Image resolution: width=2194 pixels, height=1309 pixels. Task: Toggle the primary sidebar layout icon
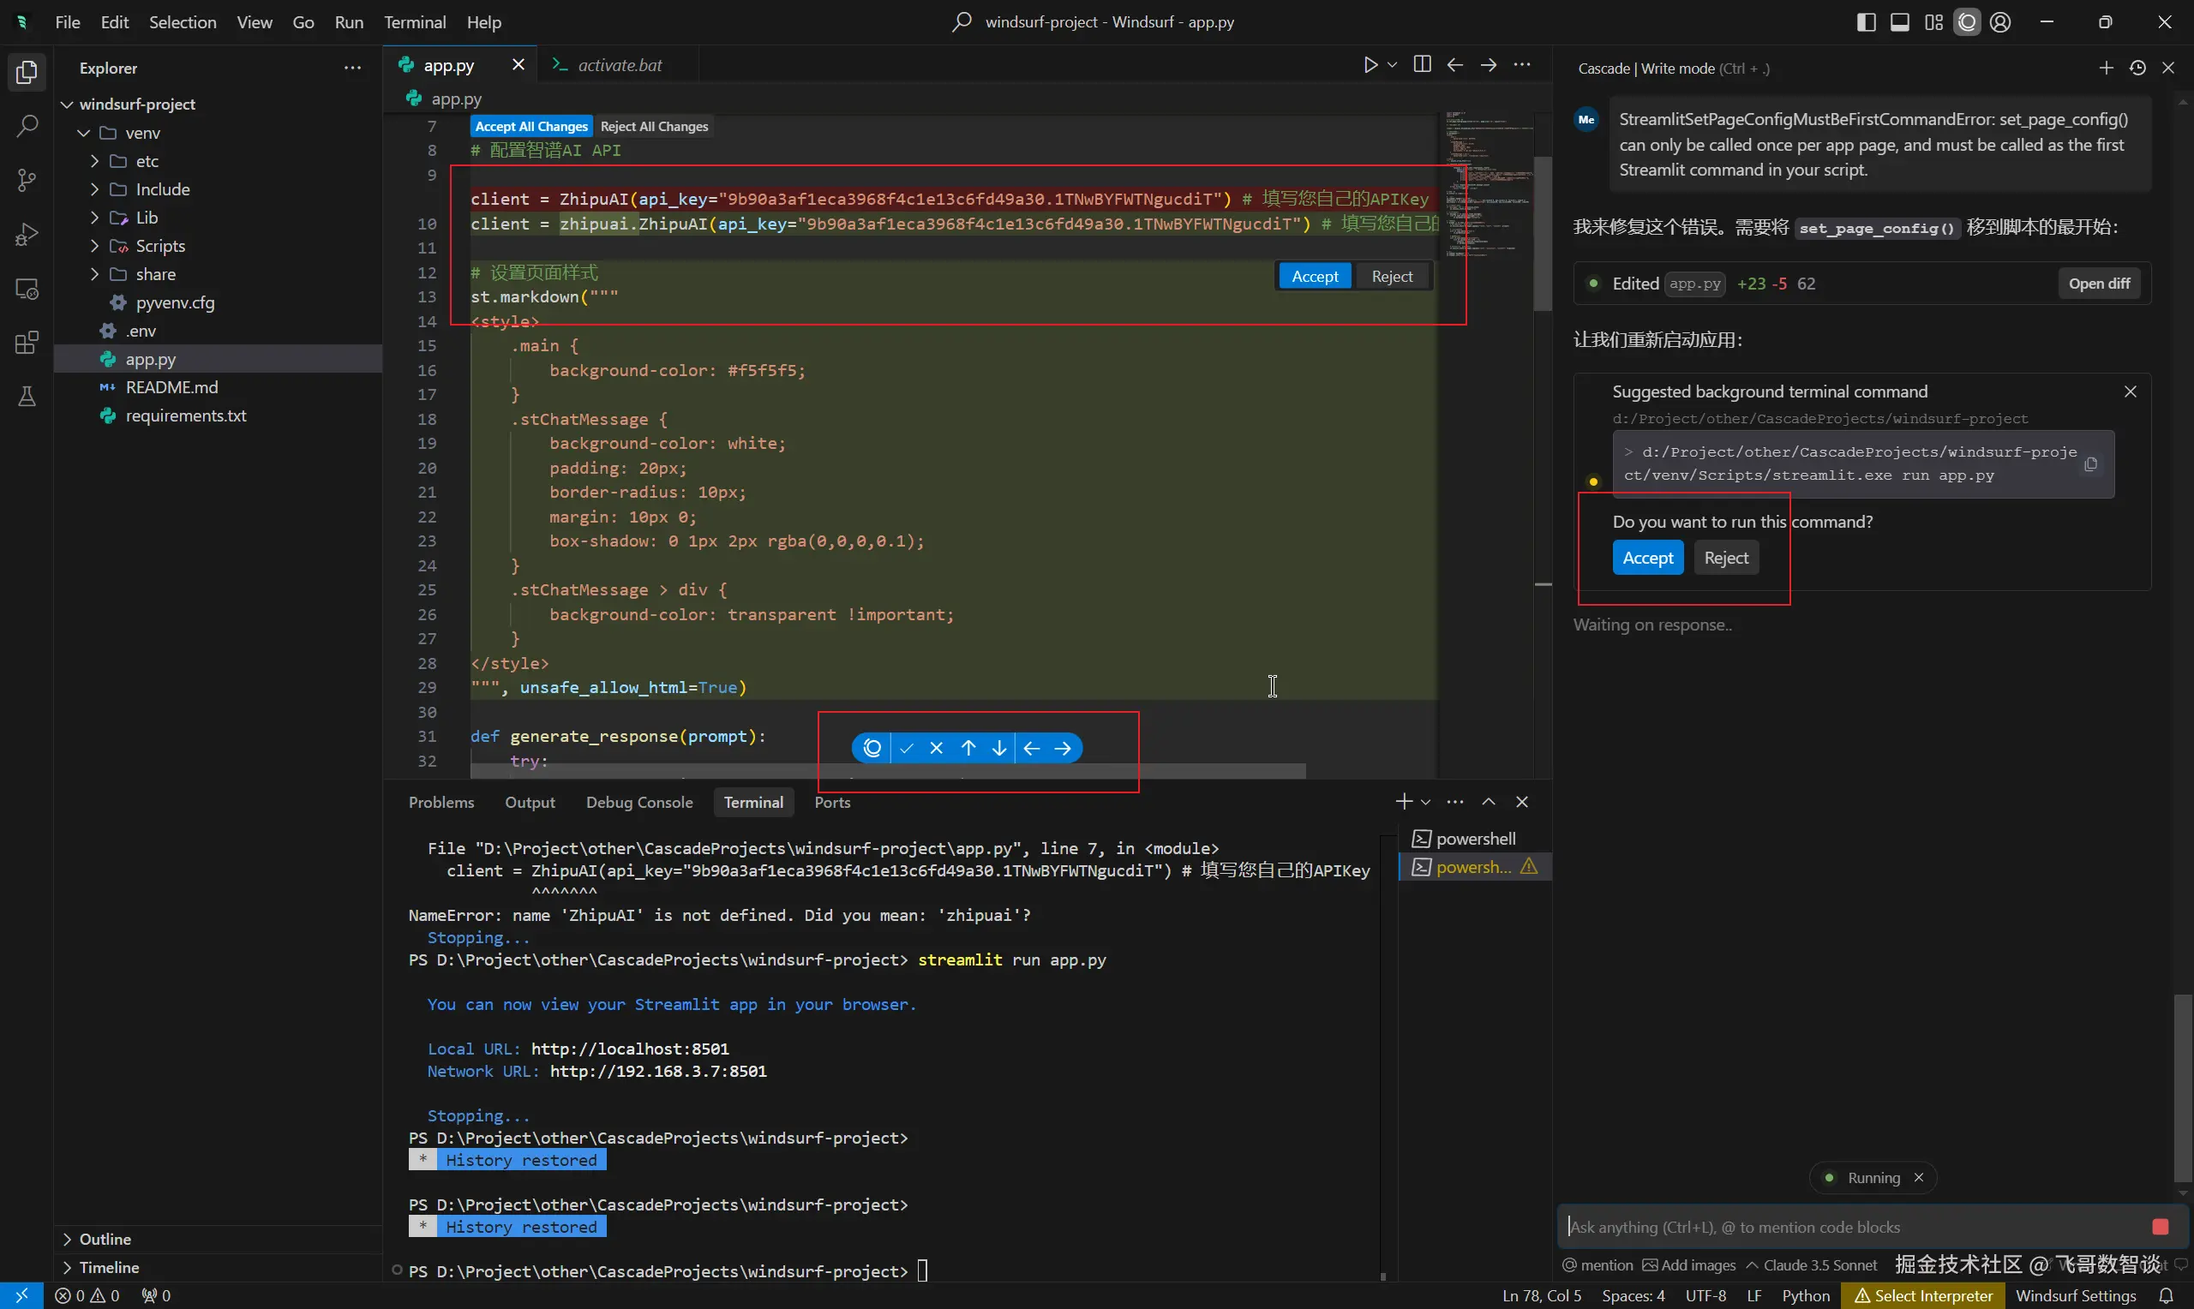[x=1866, y=22]
